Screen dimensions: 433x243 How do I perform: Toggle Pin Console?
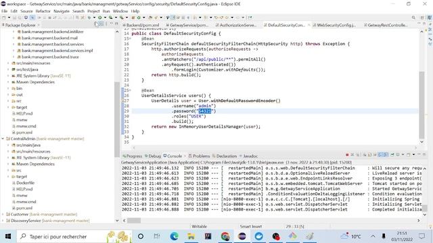(392, 155)
